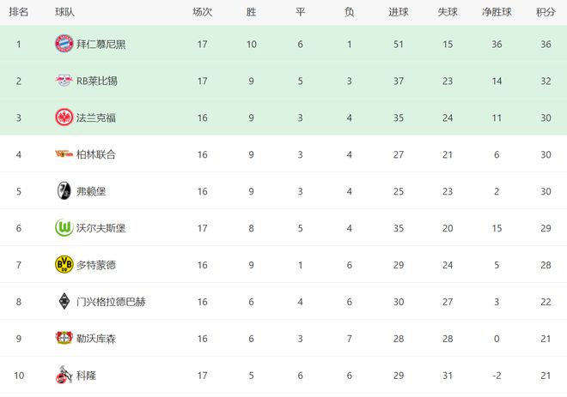Click the Mönchengladbach diamond logo
Image resolution: width=567 pixels, height=397 pixels.
tap(64, 301)
